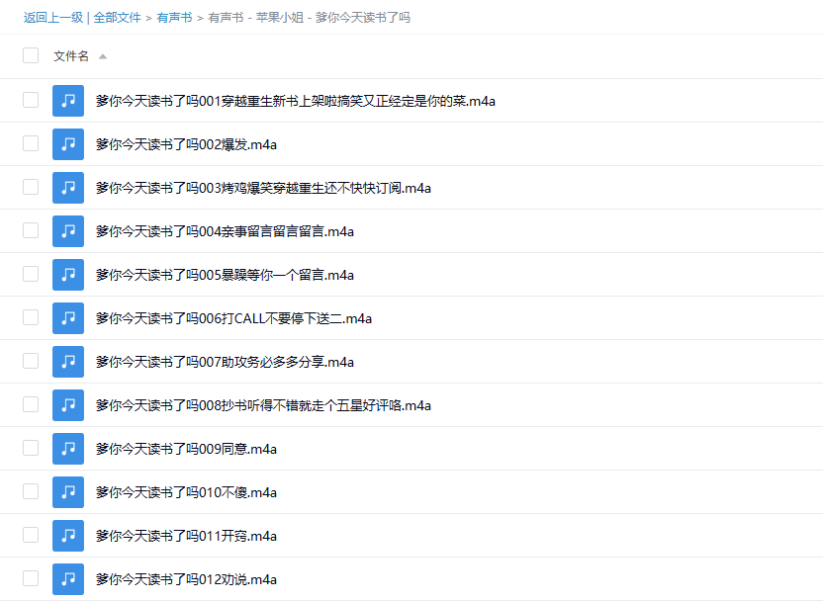Click the music icon beside 012劝说.m4a
Viewport: 823px width, 603px height.
pos(68,579)
